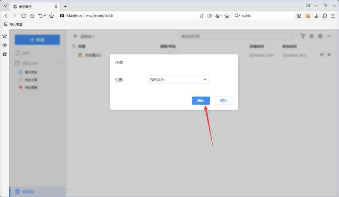Open the browser main menu

tap(333, 16)
